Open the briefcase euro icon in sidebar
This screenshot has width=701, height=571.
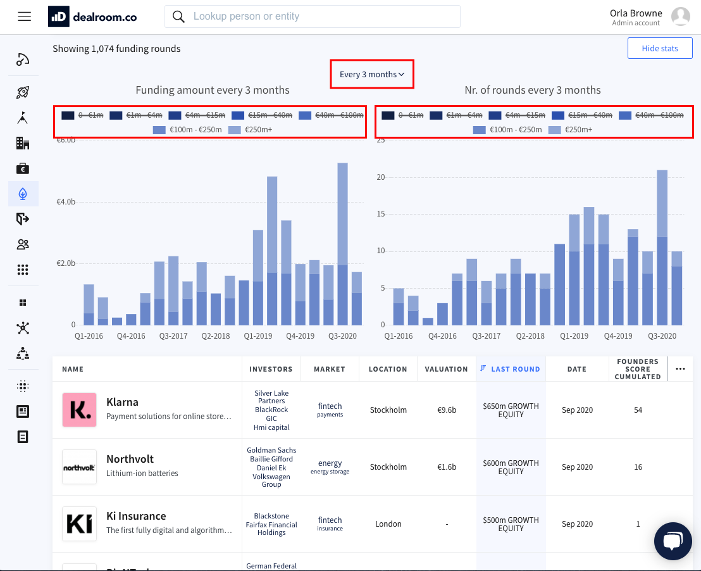click(23, 168)
